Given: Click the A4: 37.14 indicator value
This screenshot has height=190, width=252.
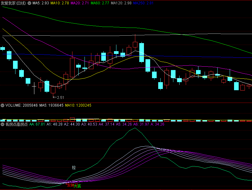Looking at the screenshot, I should pos(106,124).
